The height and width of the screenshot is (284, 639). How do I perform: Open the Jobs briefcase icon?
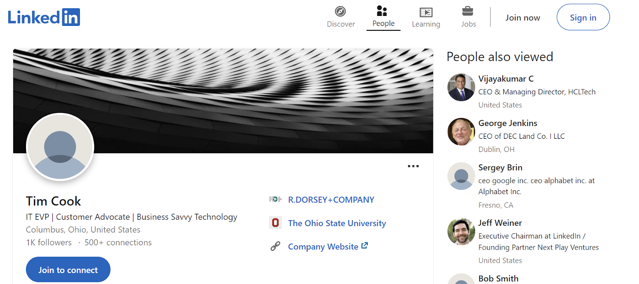[468, 11]
